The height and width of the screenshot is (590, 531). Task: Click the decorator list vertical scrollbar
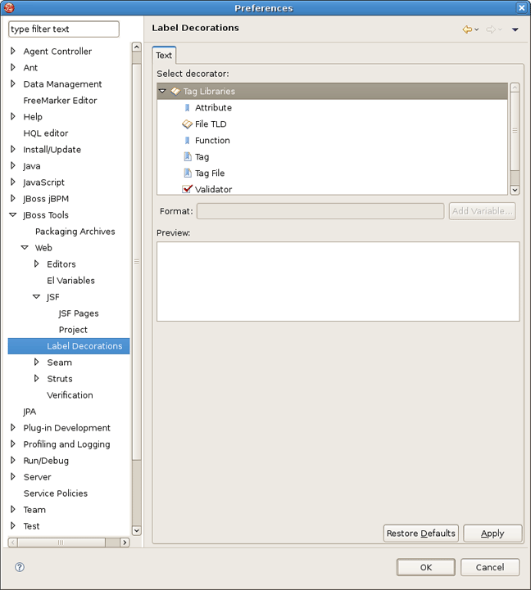pyautogui.click(x=515, y=131)
